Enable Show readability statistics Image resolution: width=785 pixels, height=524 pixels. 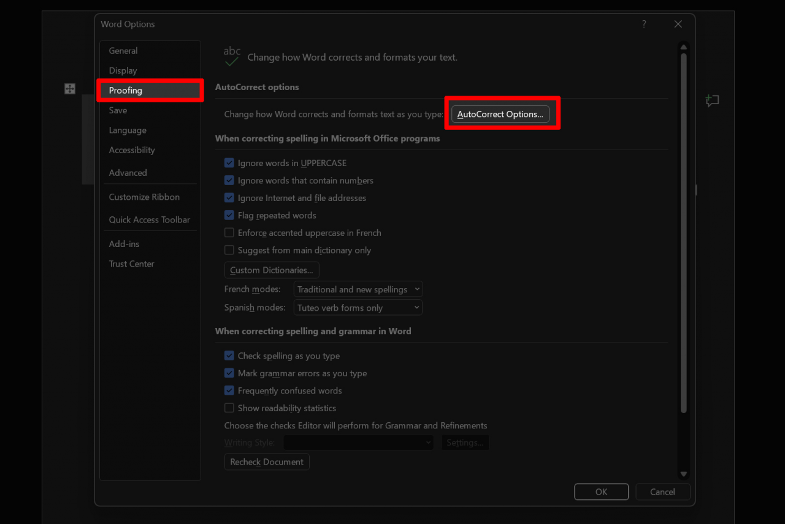229,408
